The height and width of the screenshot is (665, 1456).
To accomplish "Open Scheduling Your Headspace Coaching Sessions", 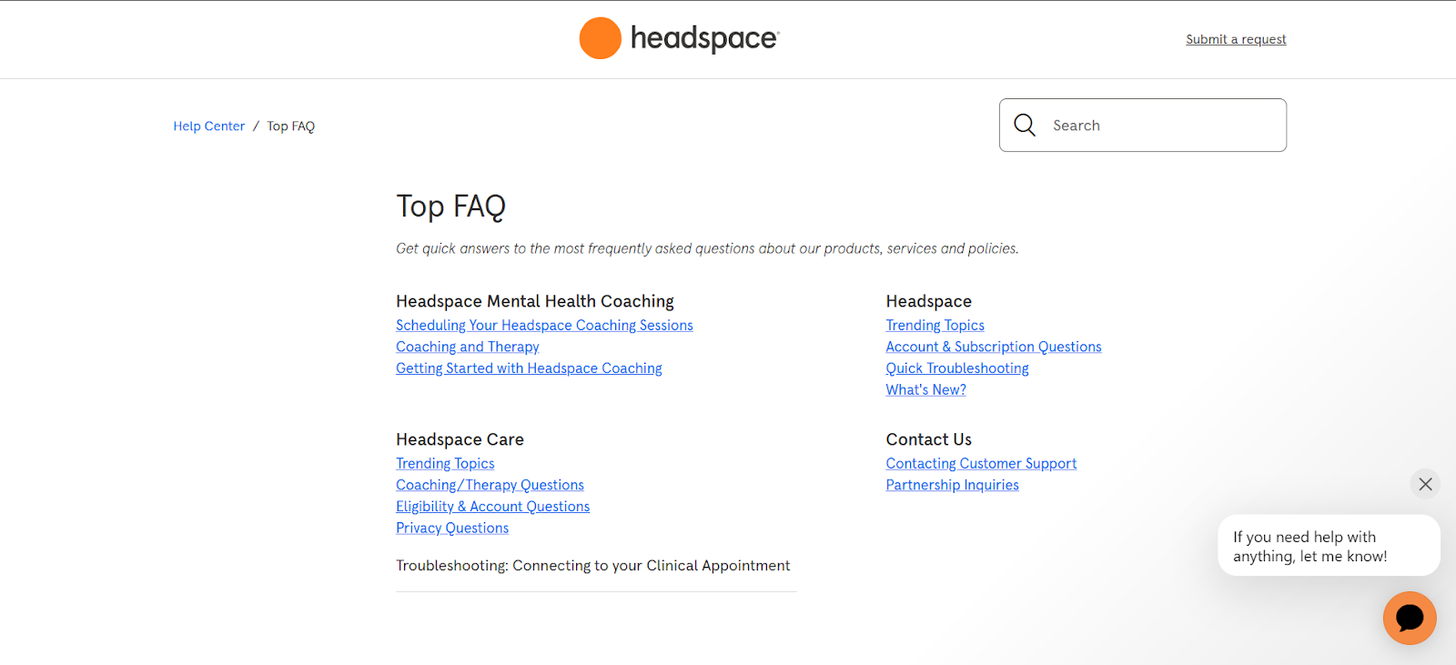I will click(544, 326).
